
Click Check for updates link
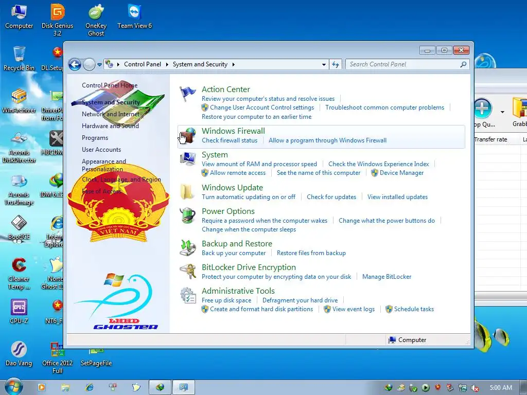coord(331,197)
